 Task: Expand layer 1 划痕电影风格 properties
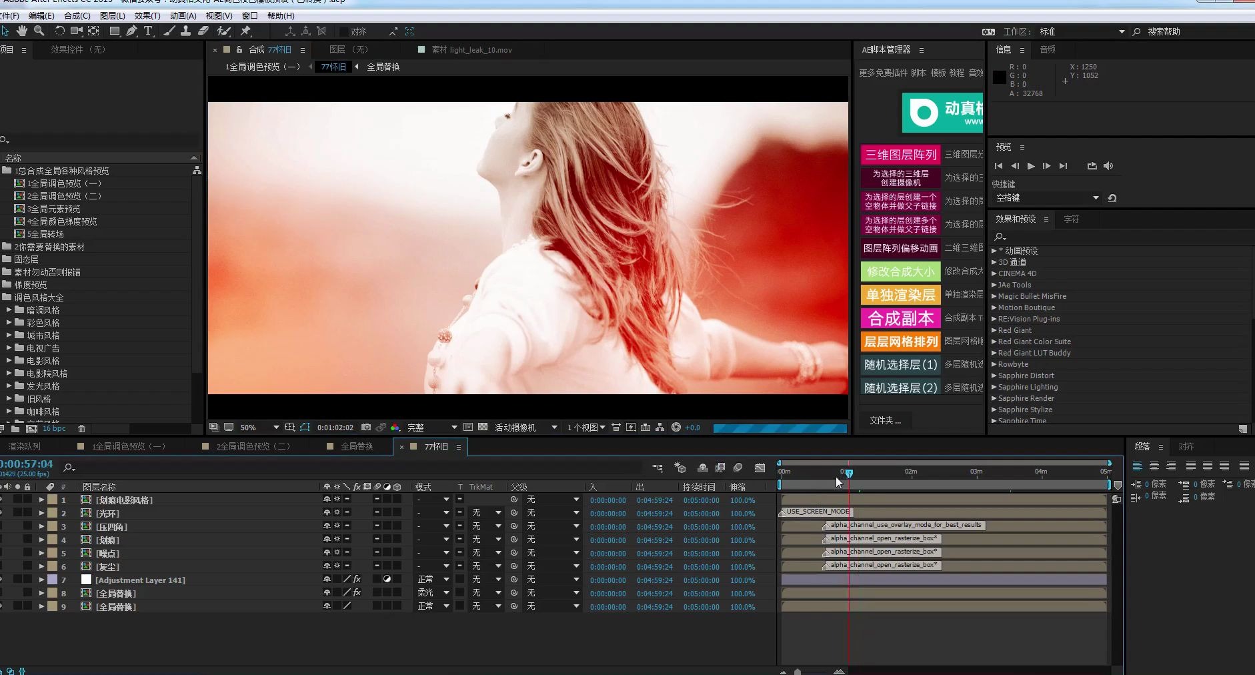(41, 500)
